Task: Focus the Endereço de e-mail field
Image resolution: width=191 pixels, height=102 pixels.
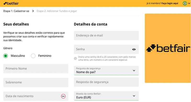Action: (x=106, y=35)
